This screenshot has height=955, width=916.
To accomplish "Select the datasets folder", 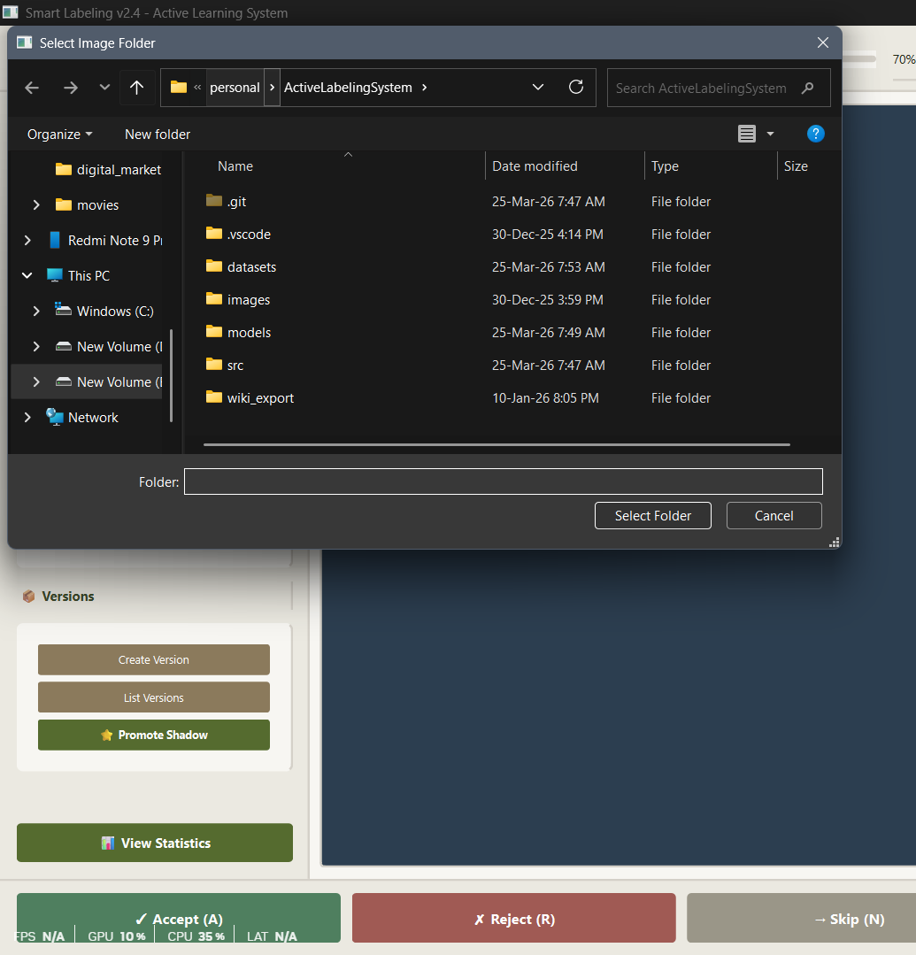I will [242, 267].
